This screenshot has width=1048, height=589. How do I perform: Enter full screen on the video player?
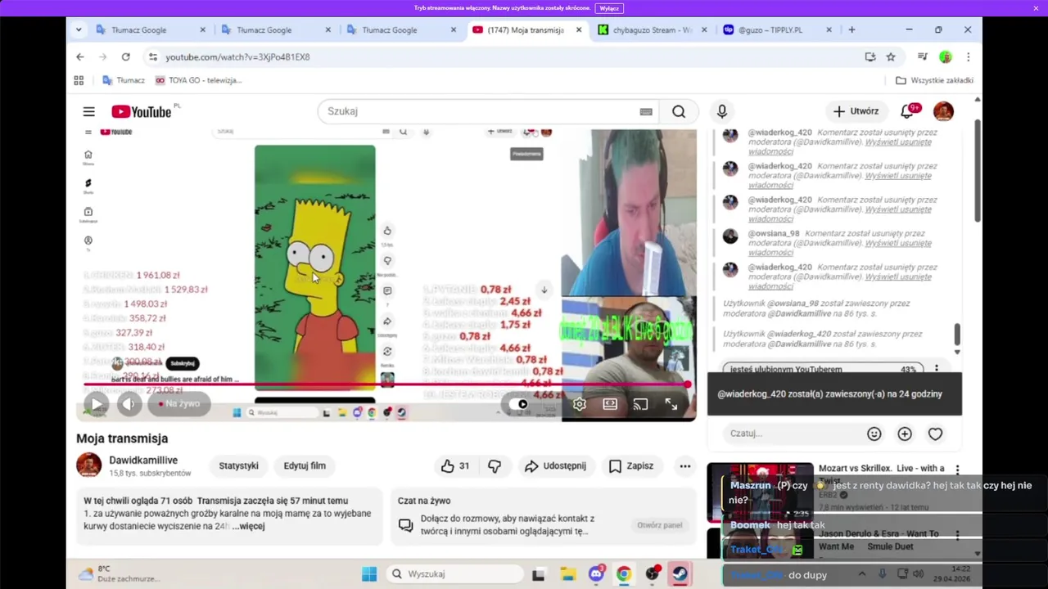[671, 404]
